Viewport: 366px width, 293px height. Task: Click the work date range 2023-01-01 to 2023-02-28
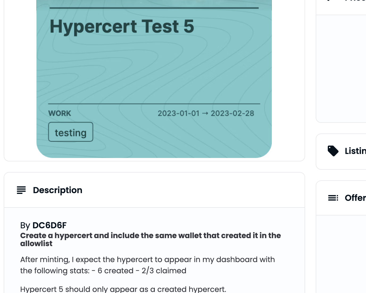[x=206, y=113]
